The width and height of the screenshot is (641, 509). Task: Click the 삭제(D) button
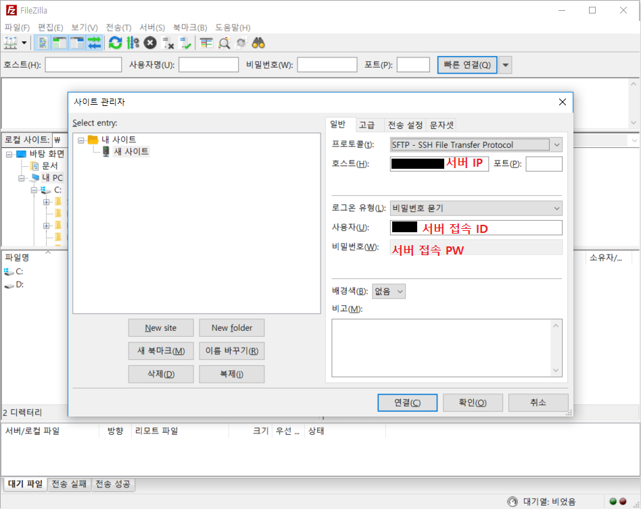pos(161,374)
